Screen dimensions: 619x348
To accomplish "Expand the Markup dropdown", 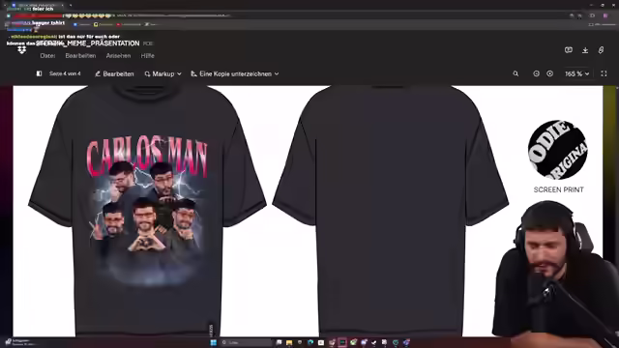I will point(163,73).
